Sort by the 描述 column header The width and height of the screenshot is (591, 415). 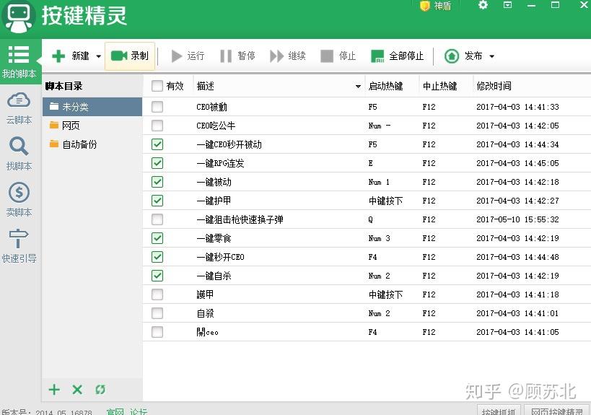click(x=279, y=86)
